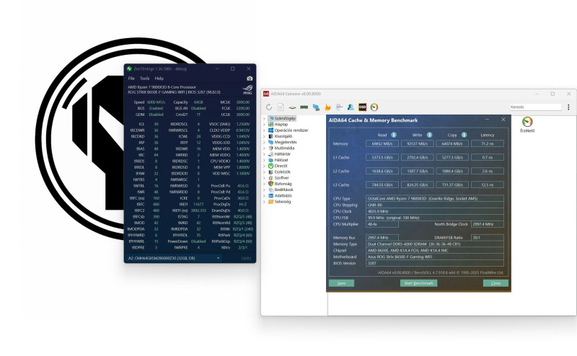Image resolution: width=577 pixels, height=356 pixels.
Task: Click the Szoftver tree icon
Action: click(271, 177)
